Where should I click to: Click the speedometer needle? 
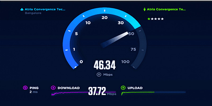[x=114, y=40]
